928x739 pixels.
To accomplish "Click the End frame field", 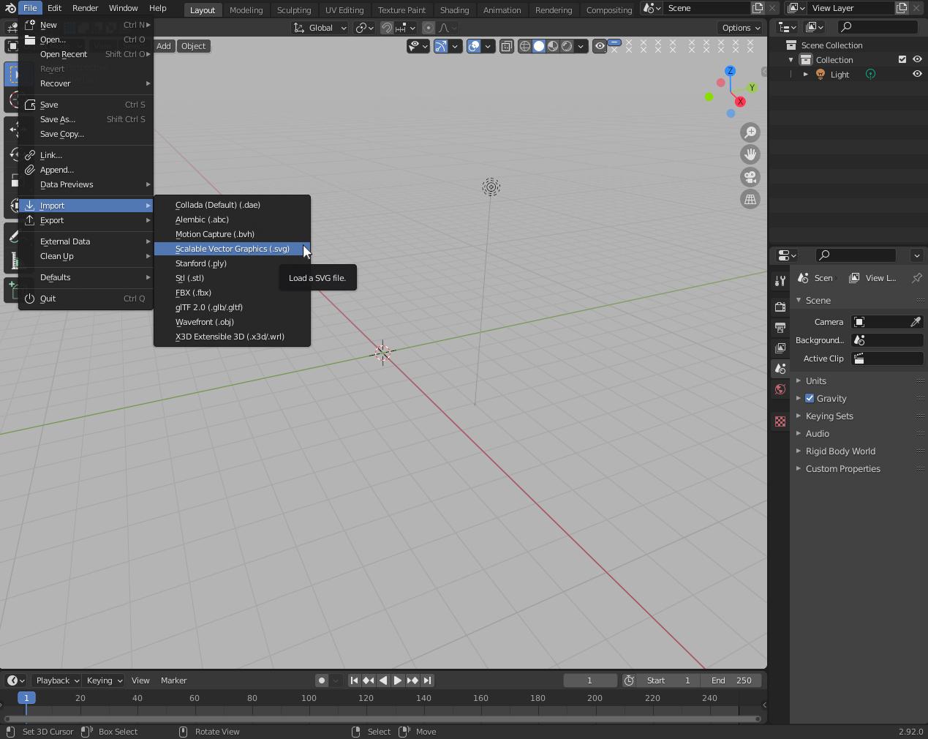I will (x=731, y=680).
